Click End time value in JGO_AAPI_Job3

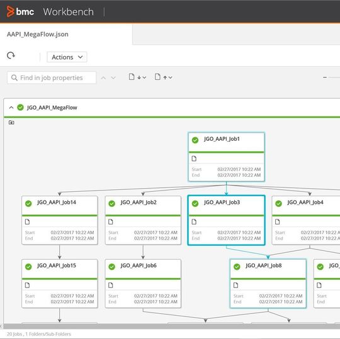tap(239, 238)
